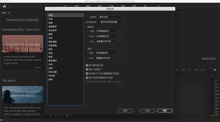Select the 常规 preferences category
Screen dimensions: 220x122
pos(65,15)
